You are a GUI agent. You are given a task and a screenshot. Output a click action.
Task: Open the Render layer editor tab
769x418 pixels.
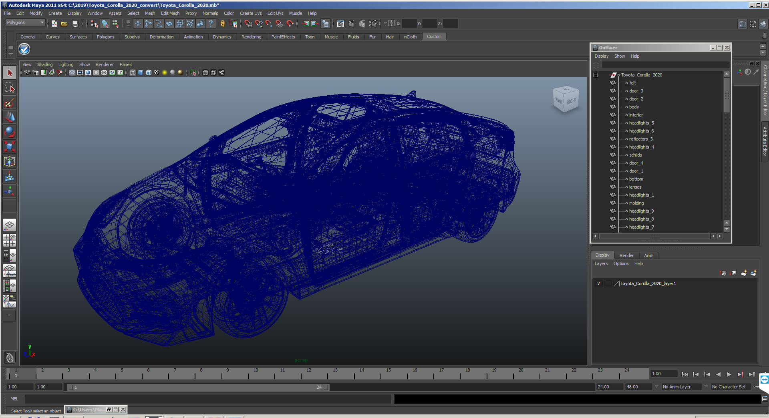(626, 255)
